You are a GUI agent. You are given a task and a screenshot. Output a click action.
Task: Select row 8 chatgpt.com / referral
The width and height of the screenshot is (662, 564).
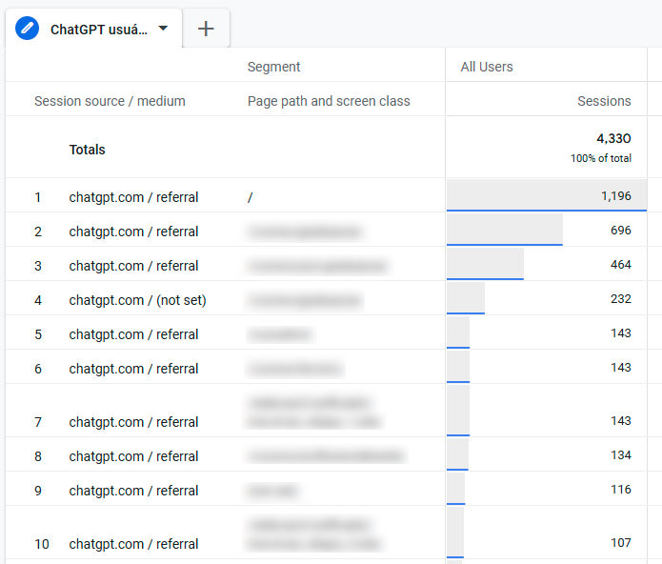tap(133, 456)
